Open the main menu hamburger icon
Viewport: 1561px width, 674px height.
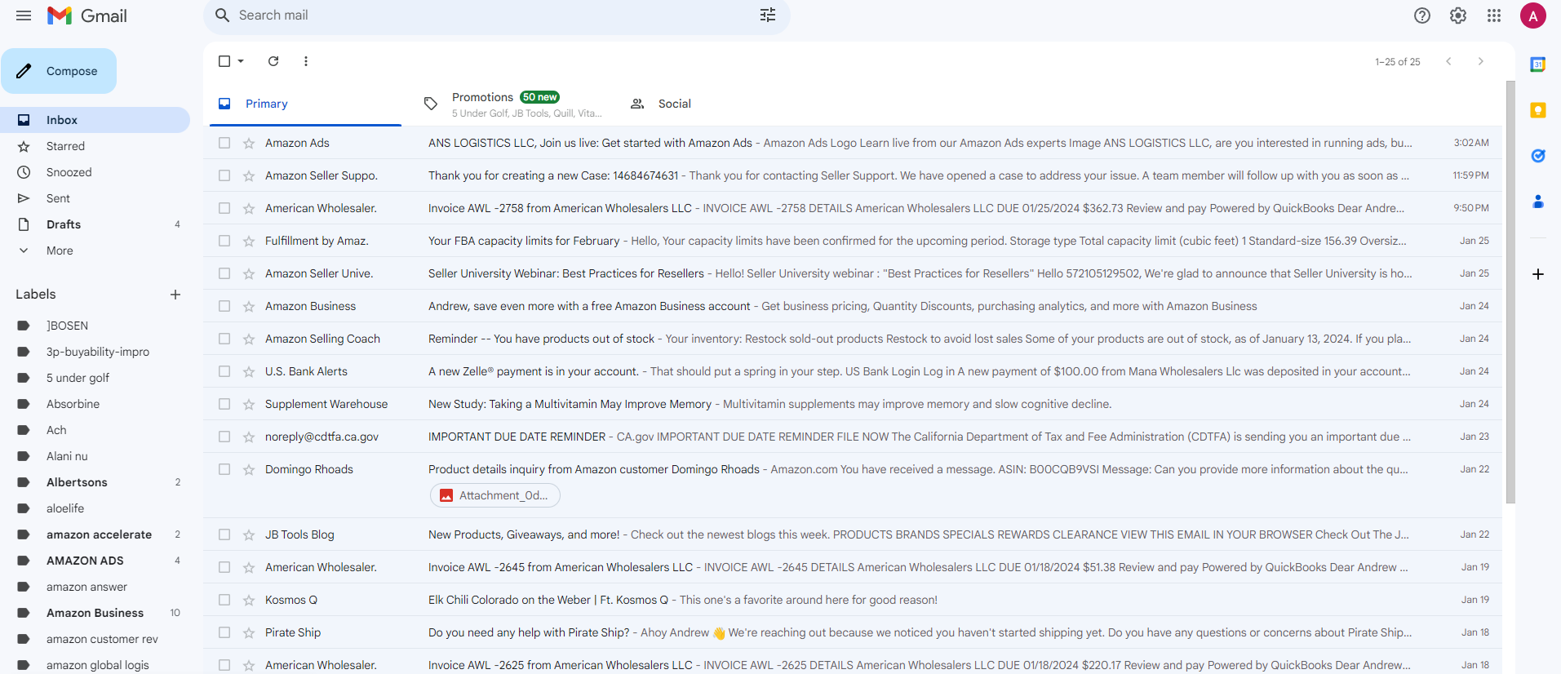pos(24,16)
